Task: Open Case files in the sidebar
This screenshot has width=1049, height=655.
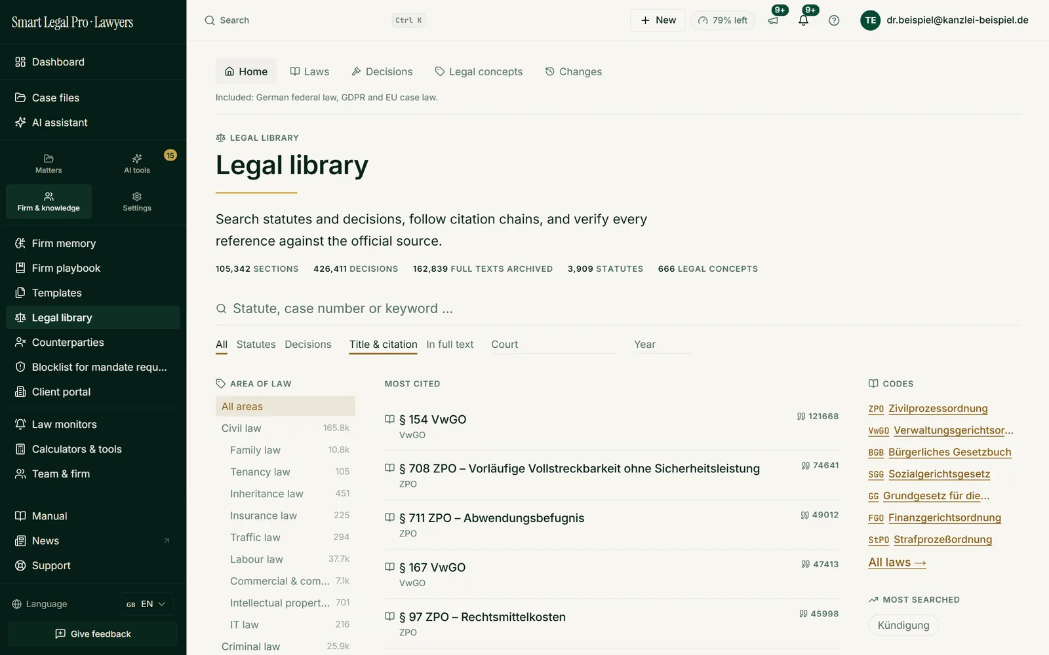Action: tap(92, 98)
